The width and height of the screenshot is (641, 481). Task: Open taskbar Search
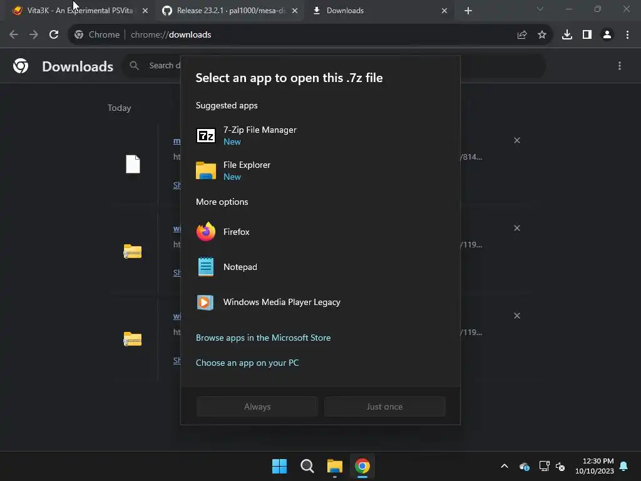(307, 466)
